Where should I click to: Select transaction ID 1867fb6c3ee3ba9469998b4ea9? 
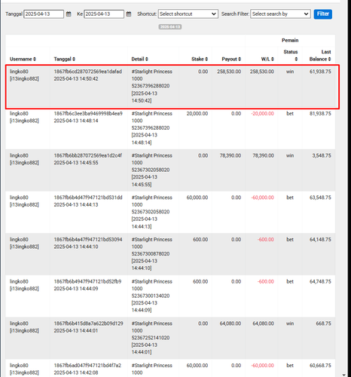coord(88,114)
